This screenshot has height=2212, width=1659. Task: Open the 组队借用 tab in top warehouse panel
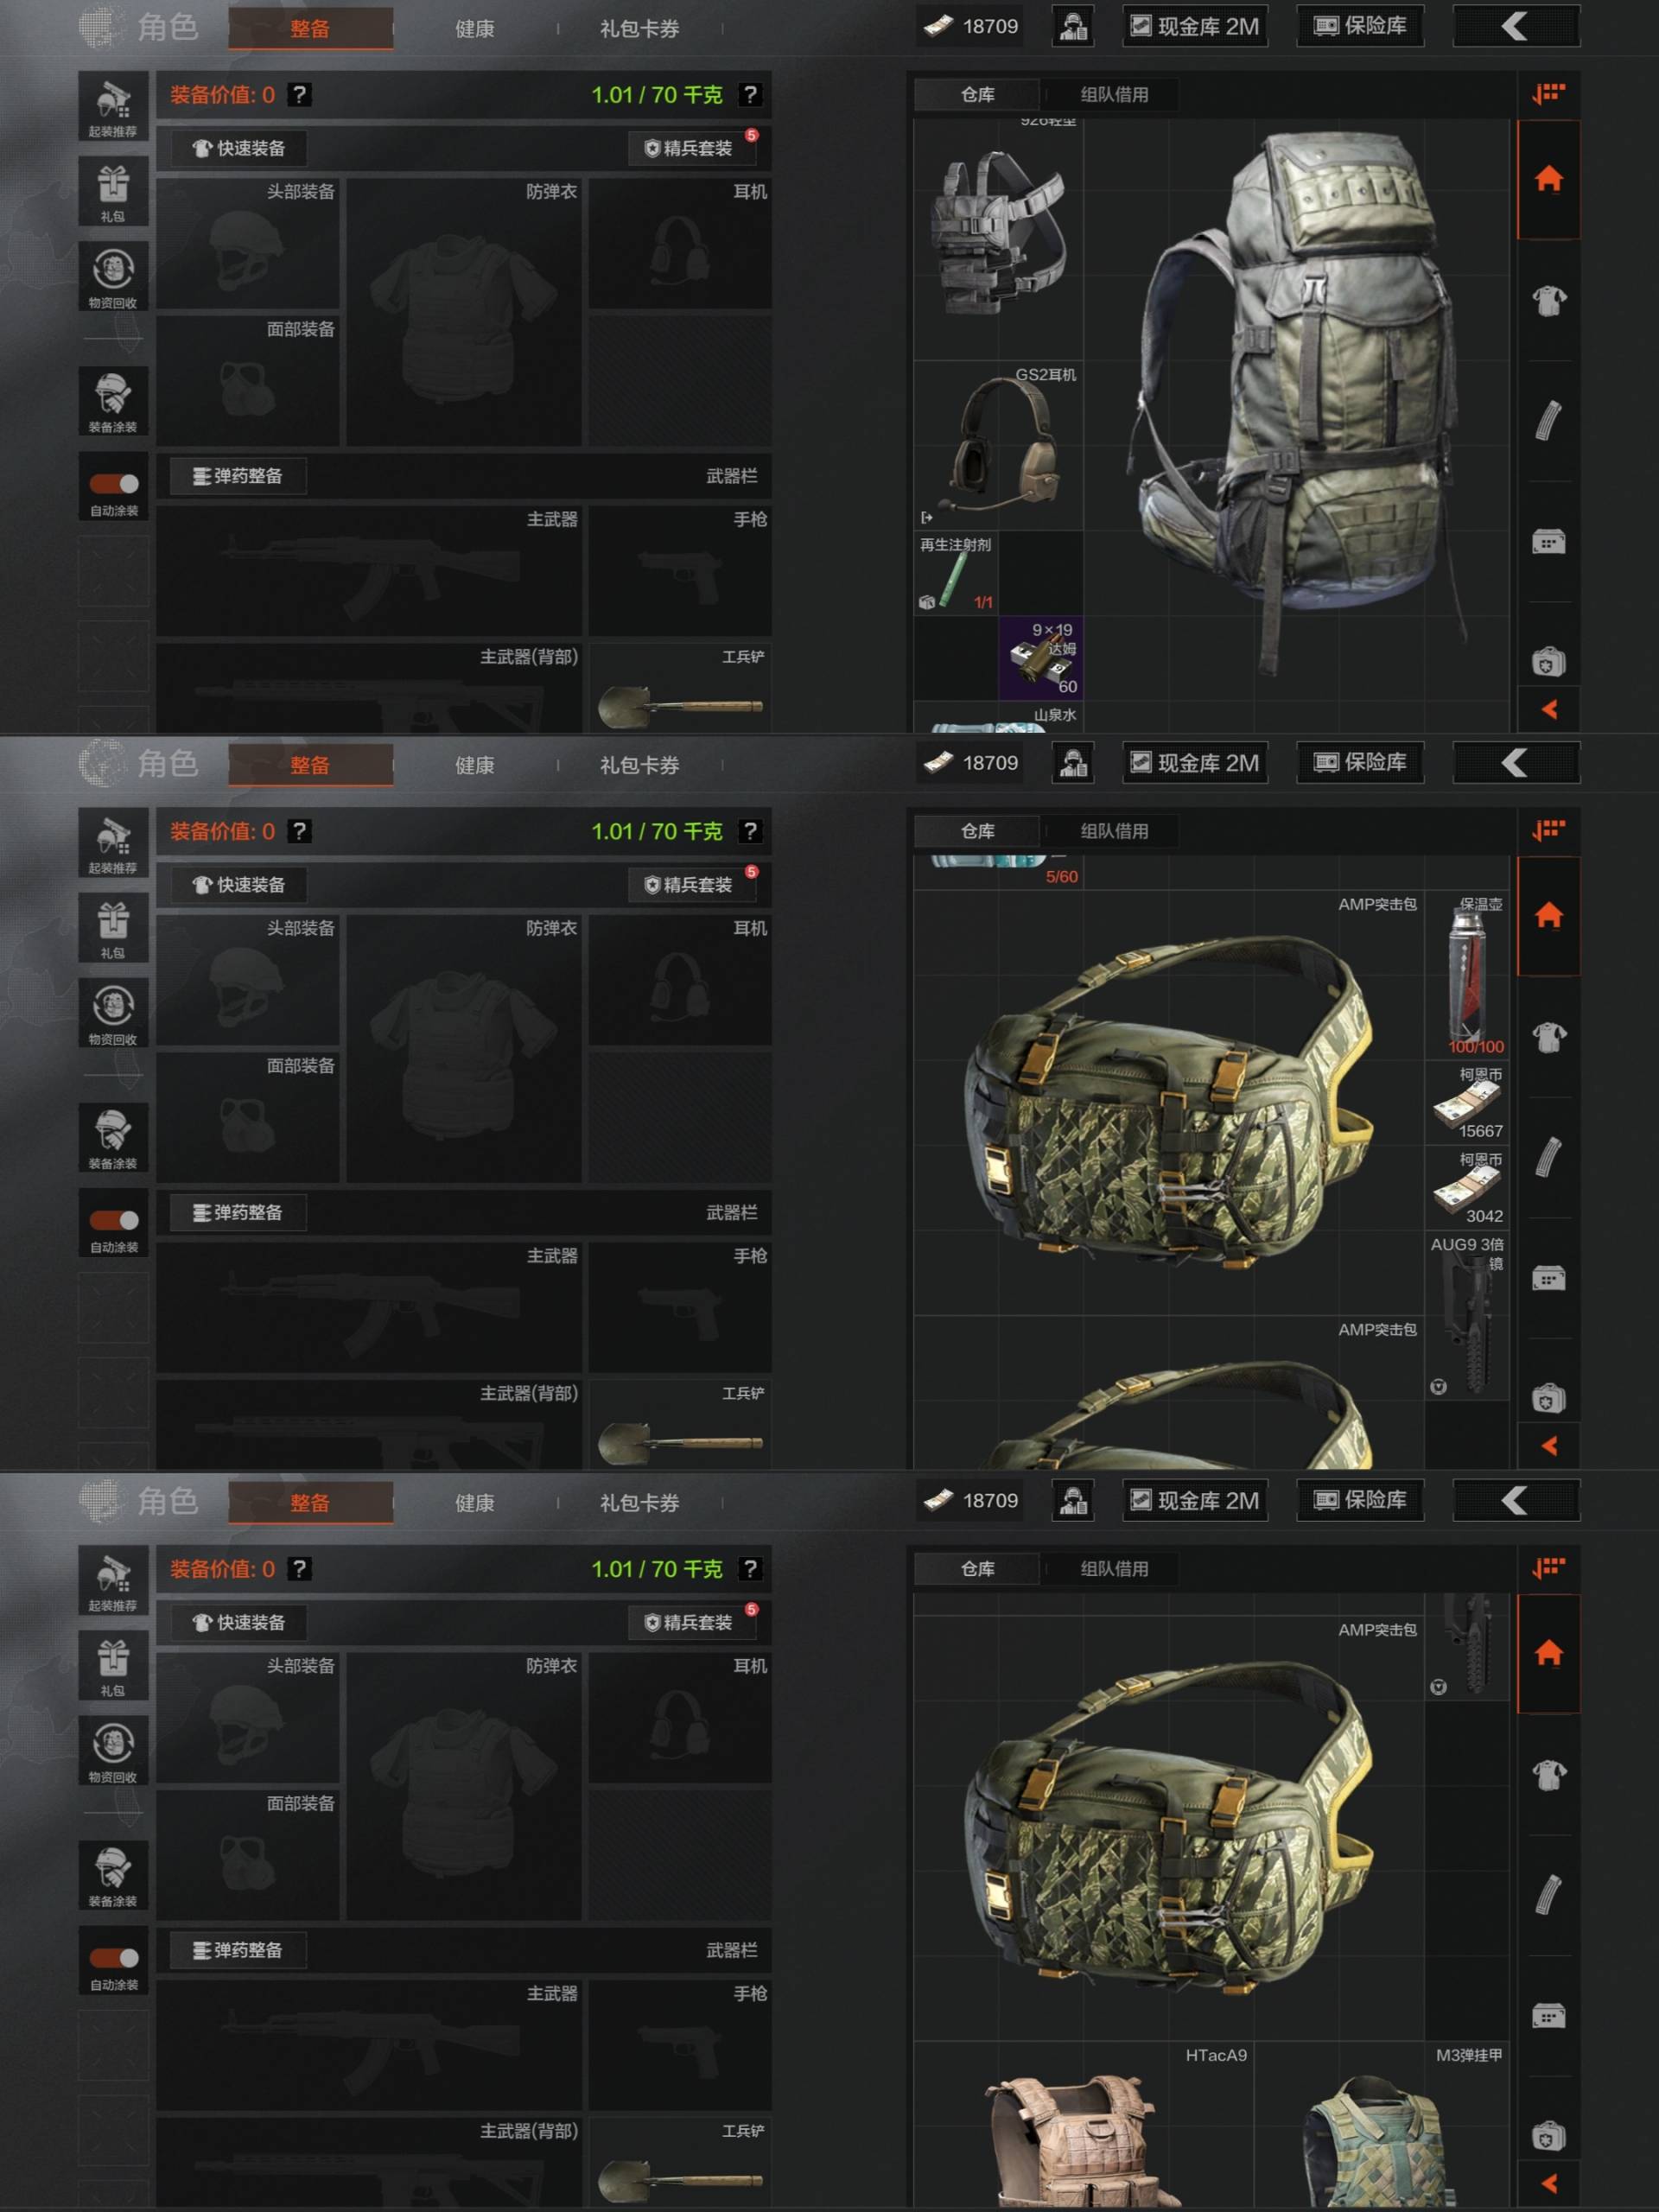pyautogui.click(x=1113, y=95)
